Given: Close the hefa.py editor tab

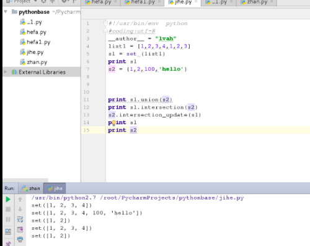Looking at the screenshot, I should click(x=116, y=2).
